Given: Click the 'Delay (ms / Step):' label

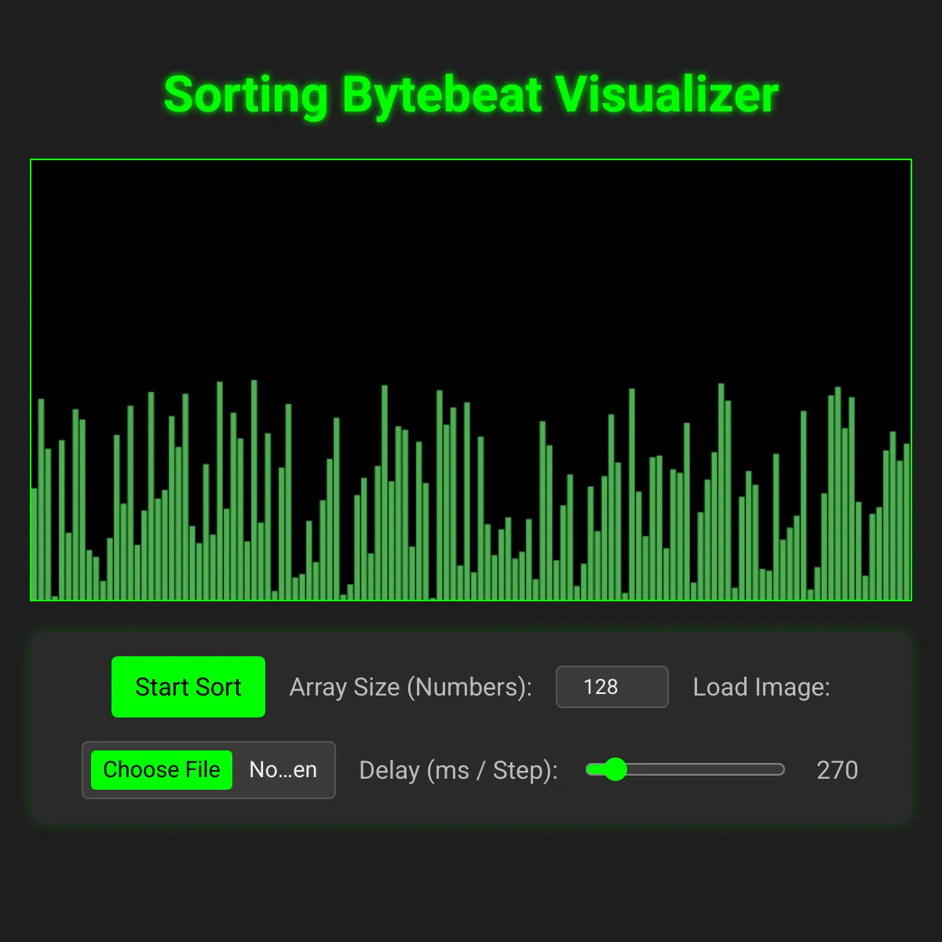Looking at the screenshot, I should point(458,770).
